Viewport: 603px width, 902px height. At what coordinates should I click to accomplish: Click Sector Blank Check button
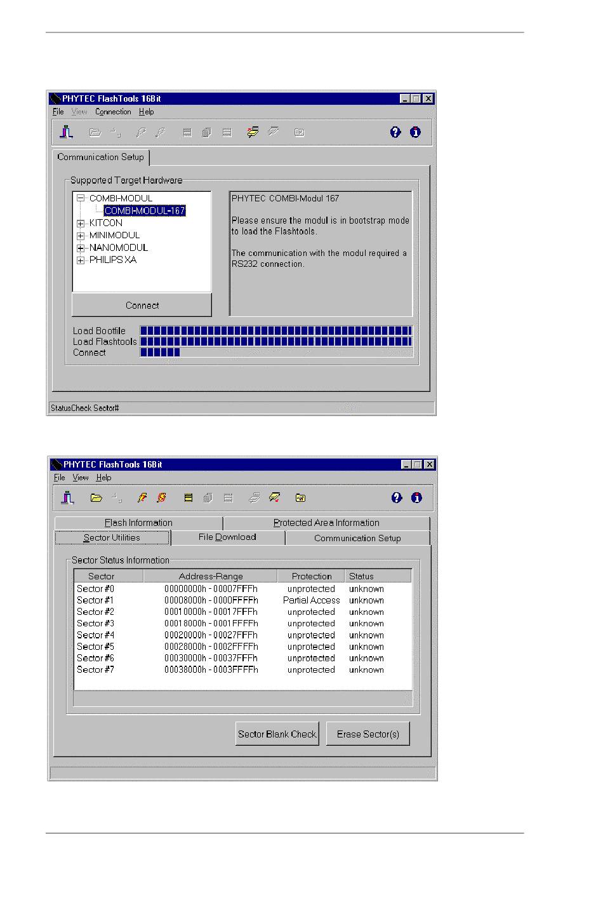point(277,734)
